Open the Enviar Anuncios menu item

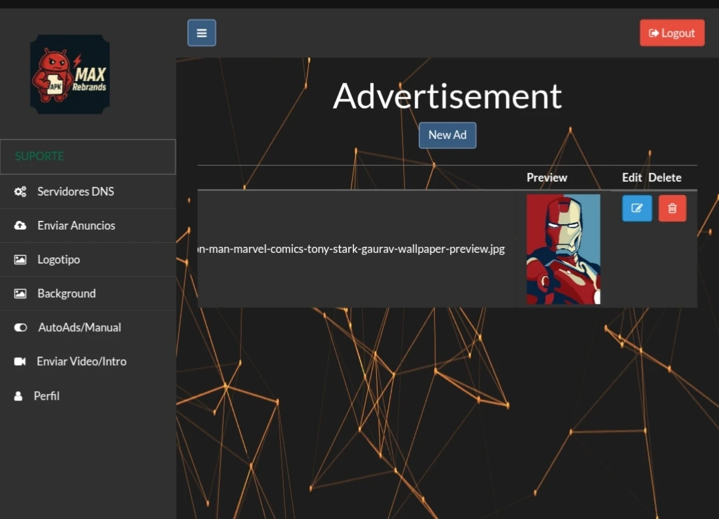[x=88, y=226]
